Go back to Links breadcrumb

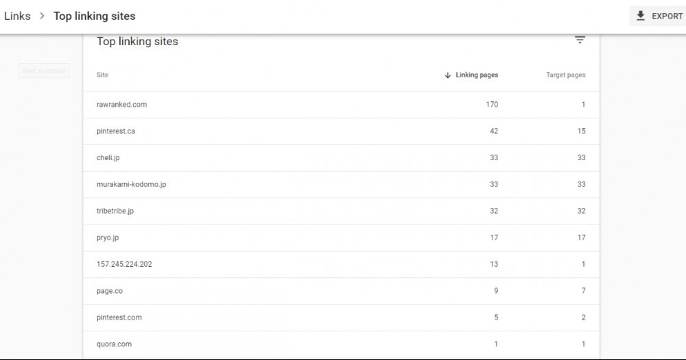click(17, 16)
